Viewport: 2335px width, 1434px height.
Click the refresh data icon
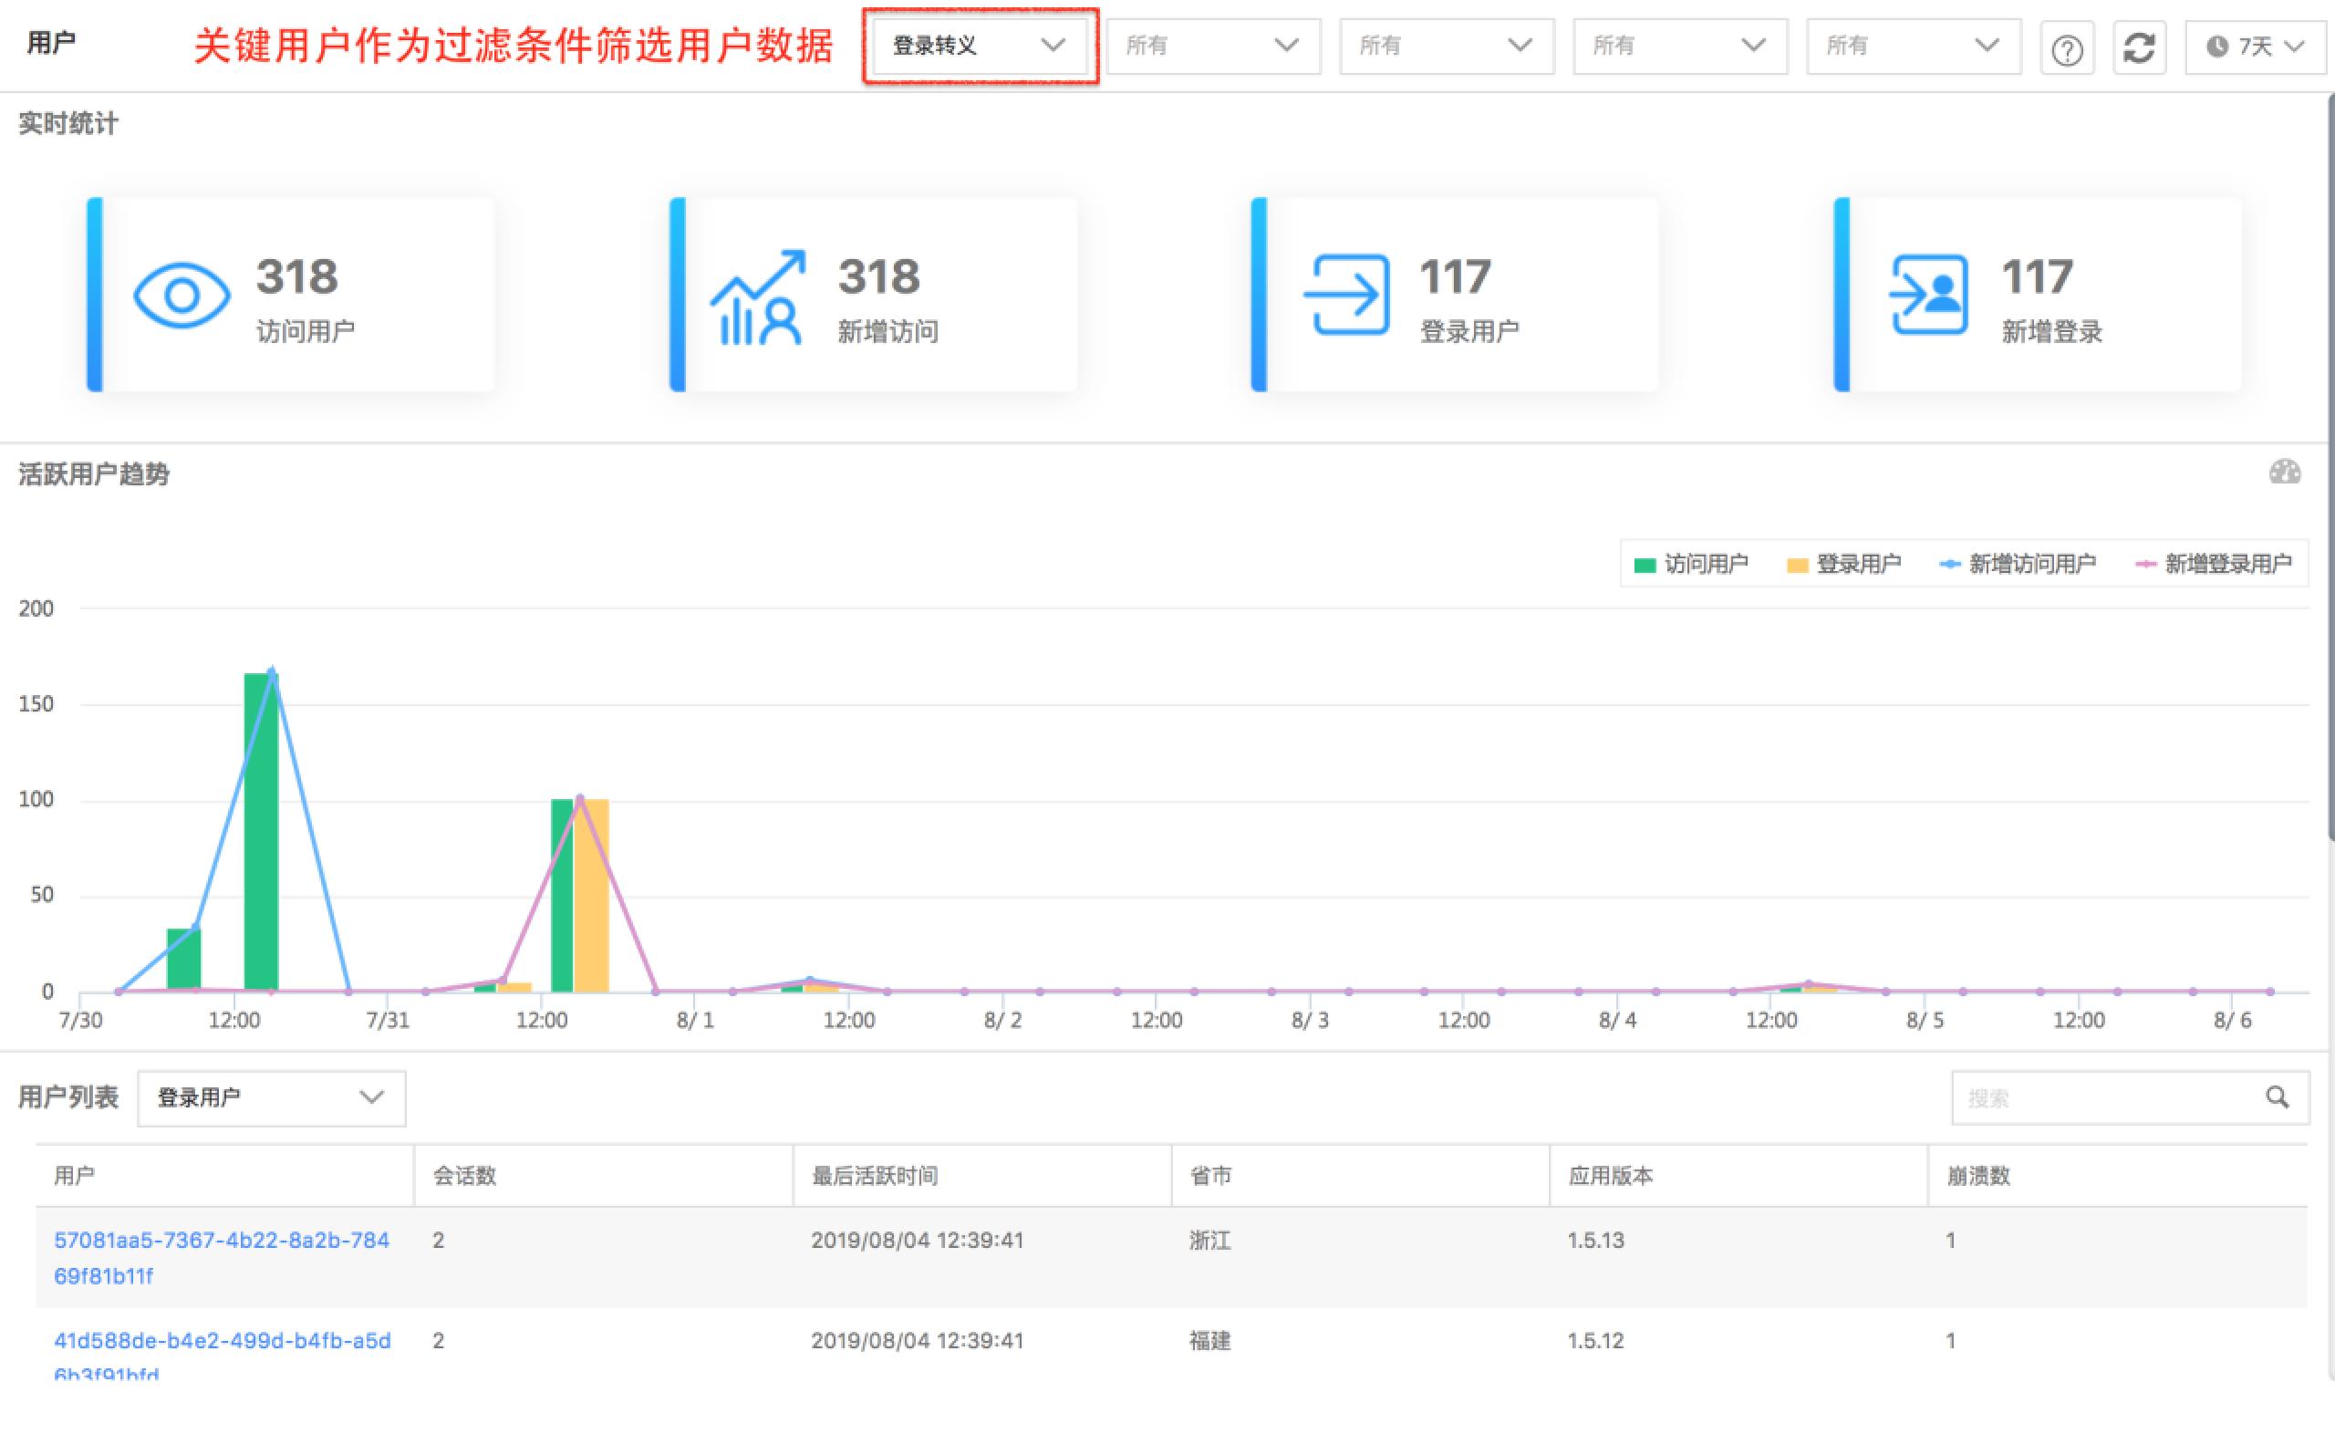point(2139,47)
